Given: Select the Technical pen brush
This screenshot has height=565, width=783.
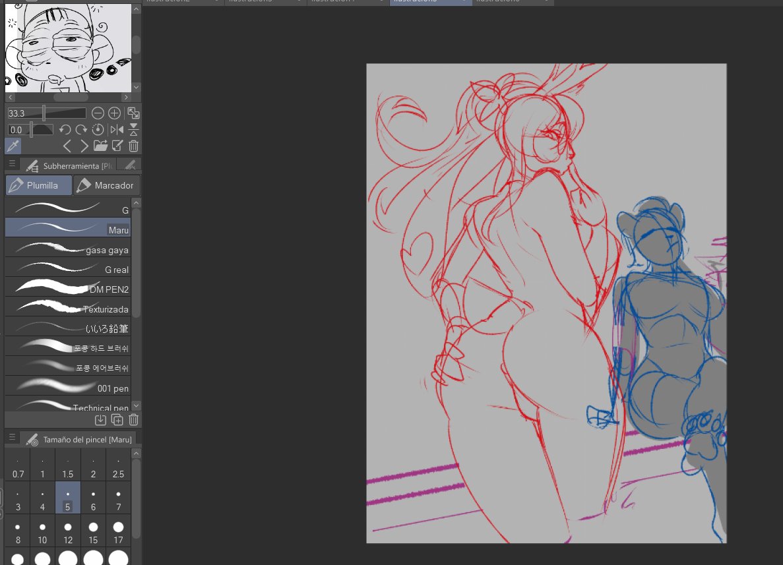Looking at the screenshot, I should pos(68,403).
